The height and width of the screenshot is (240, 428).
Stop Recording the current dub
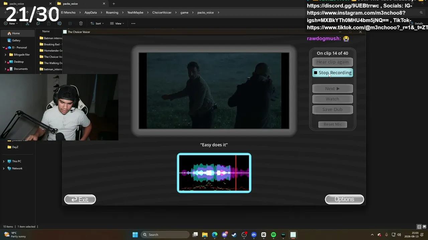[x=332, y=73]
